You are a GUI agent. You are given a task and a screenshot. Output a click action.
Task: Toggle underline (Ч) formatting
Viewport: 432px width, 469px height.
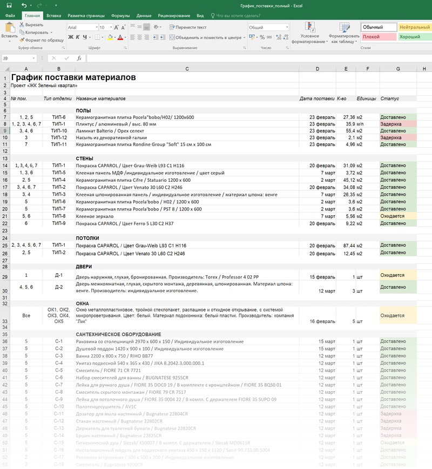coord(85,37)
